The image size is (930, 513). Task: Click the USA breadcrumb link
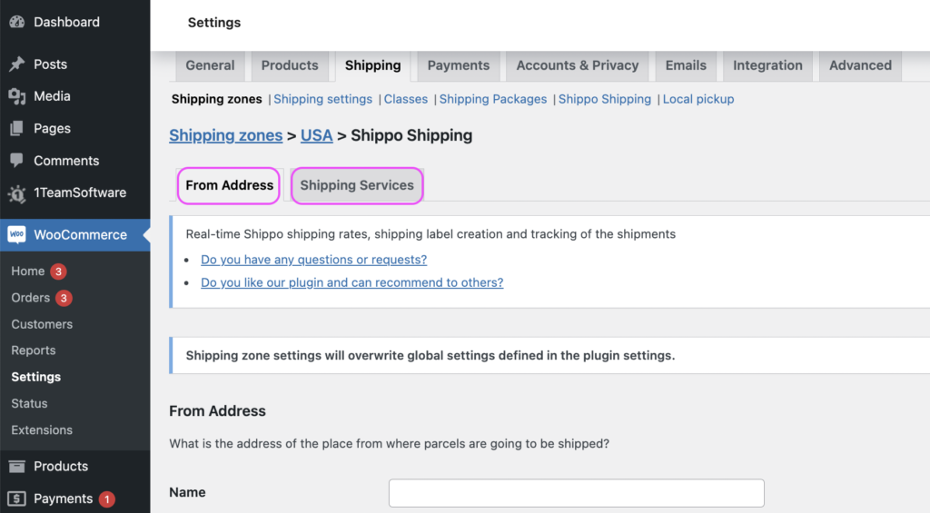[x=316, y=135]
